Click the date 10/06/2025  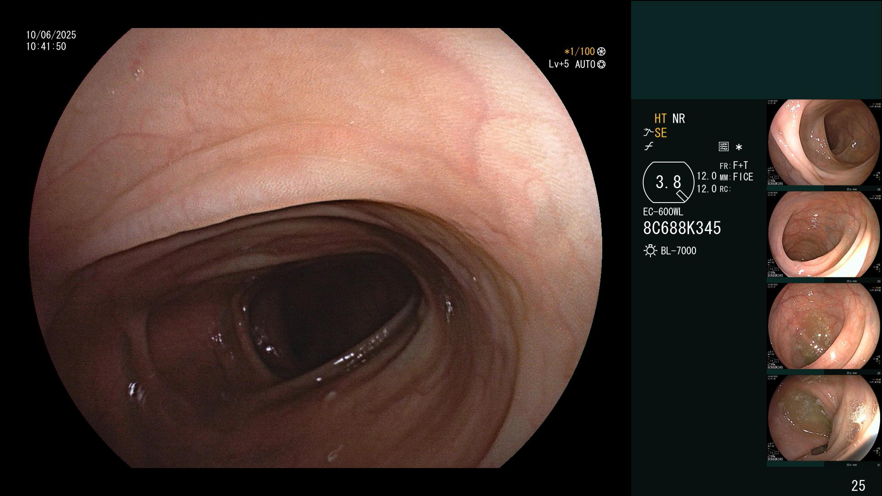51,35
